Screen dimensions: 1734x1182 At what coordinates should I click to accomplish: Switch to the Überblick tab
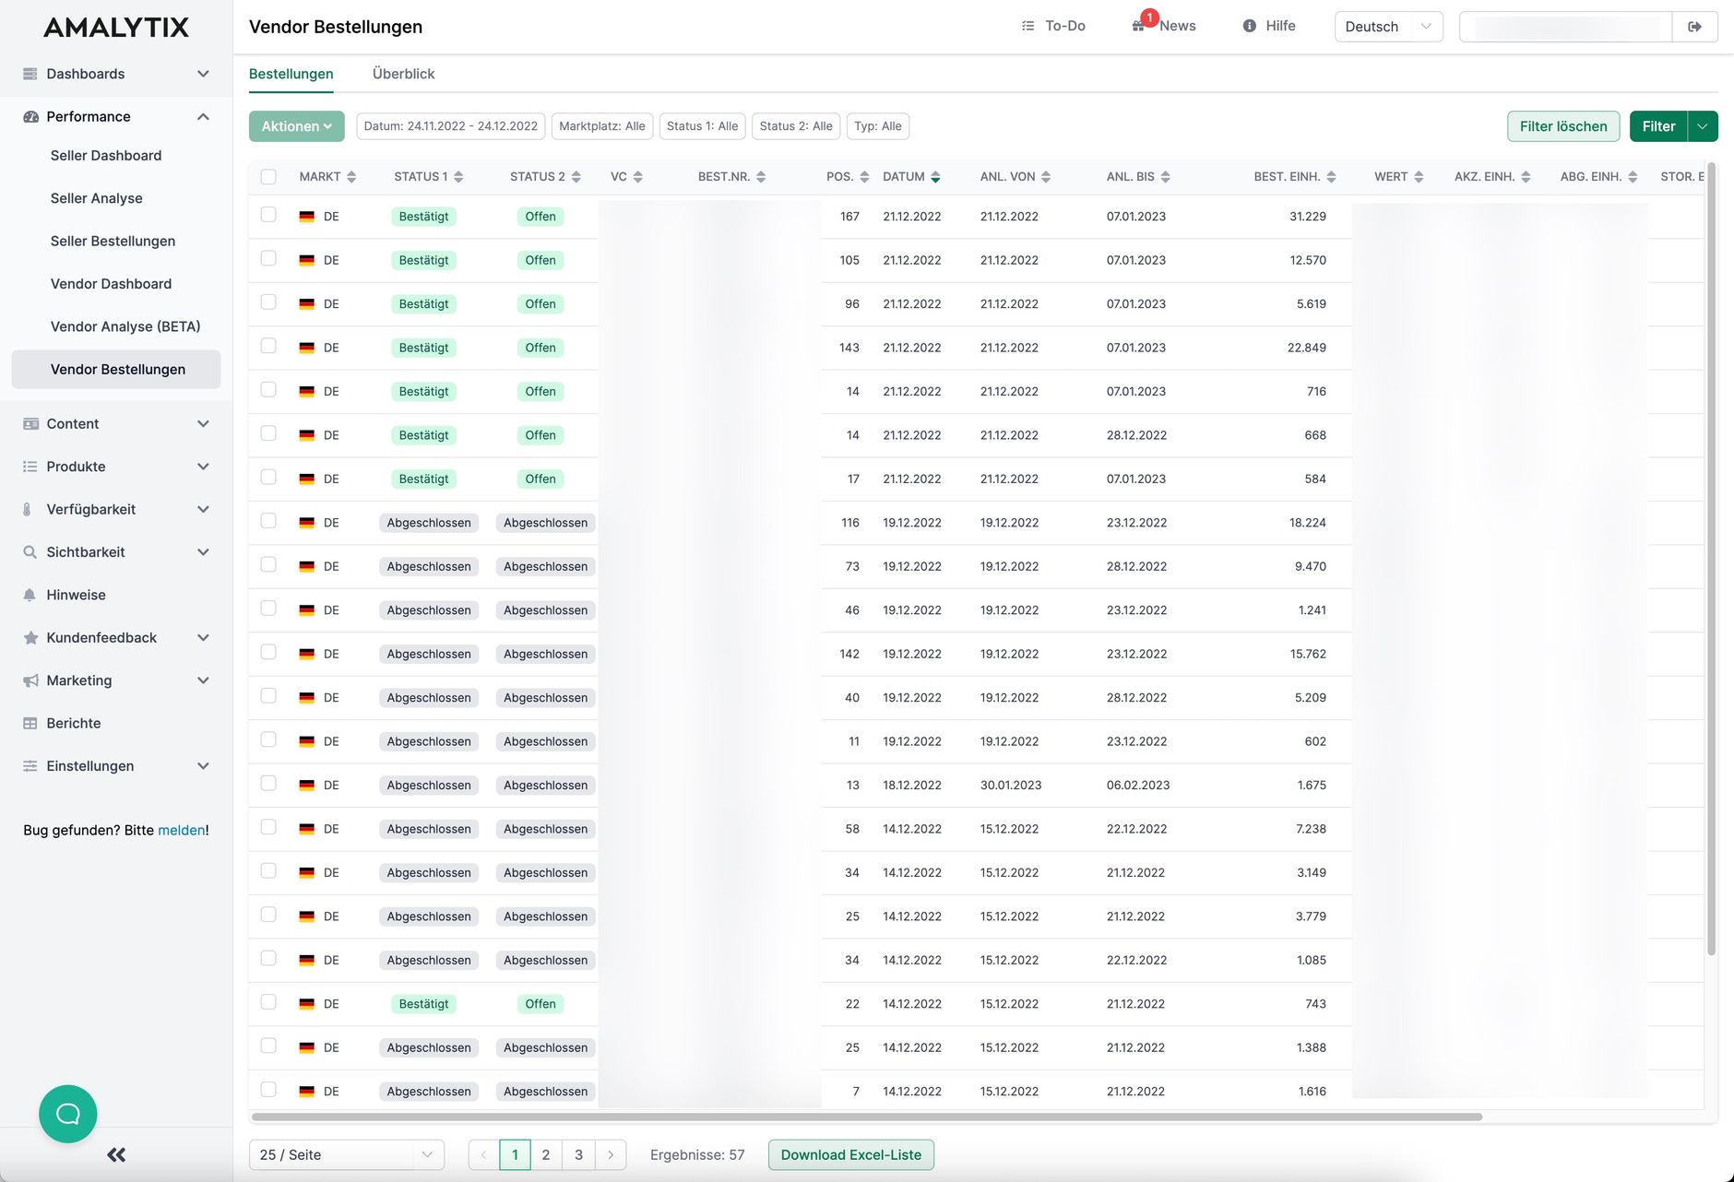point(403,74)
